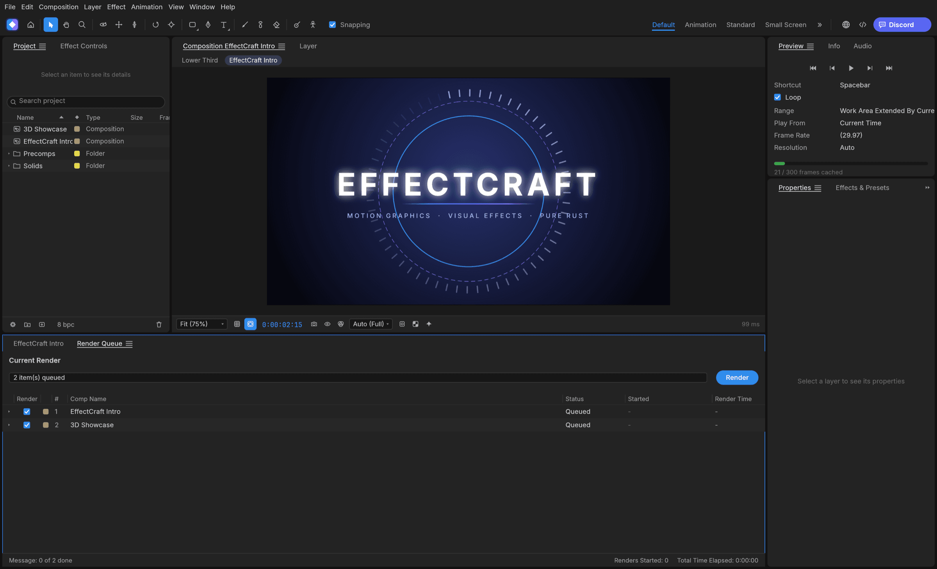
Task: Toggle the highlighted mask visibility button
Action: [x=250, y=324]
